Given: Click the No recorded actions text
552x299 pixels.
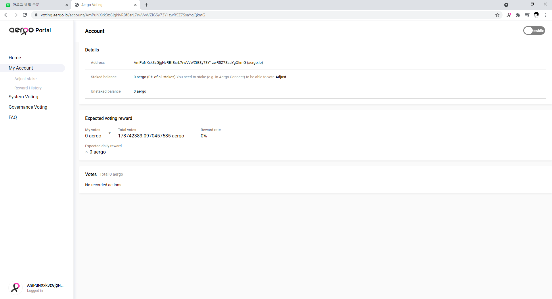Looking at the screenshot, I should point(103,185).
